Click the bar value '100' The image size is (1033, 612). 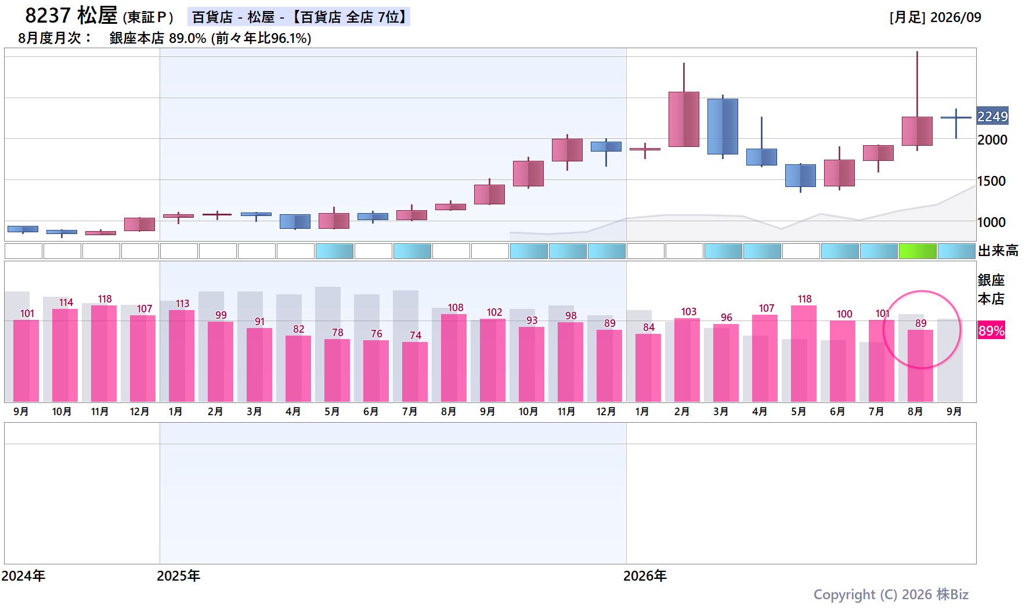pyautogui.click(x=844, y=314)
